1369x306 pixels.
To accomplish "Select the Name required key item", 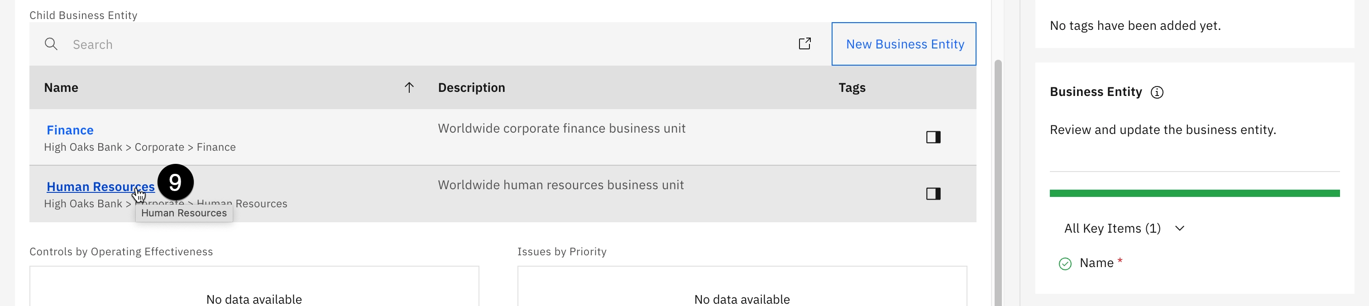I will (x=1096, y=263).
